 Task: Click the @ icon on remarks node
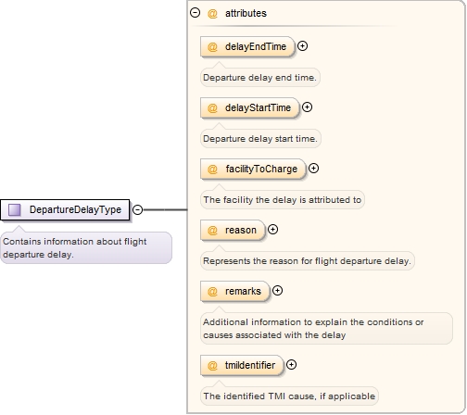click(212, 292)
